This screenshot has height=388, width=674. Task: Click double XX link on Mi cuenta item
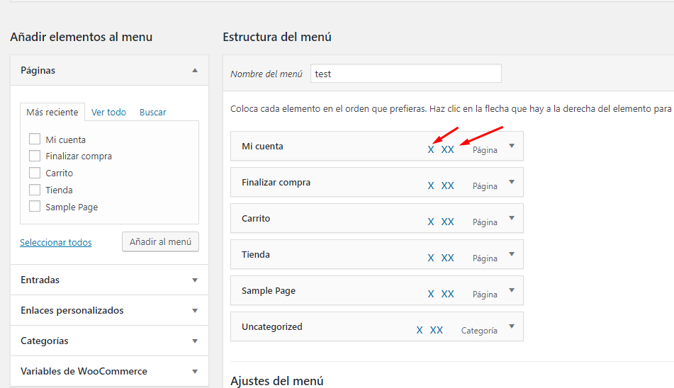(x=447, y=149)
